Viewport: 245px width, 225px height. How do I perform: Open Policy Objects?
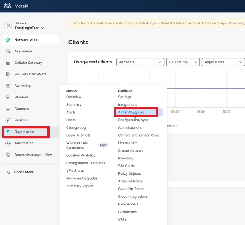coord(130,173)
